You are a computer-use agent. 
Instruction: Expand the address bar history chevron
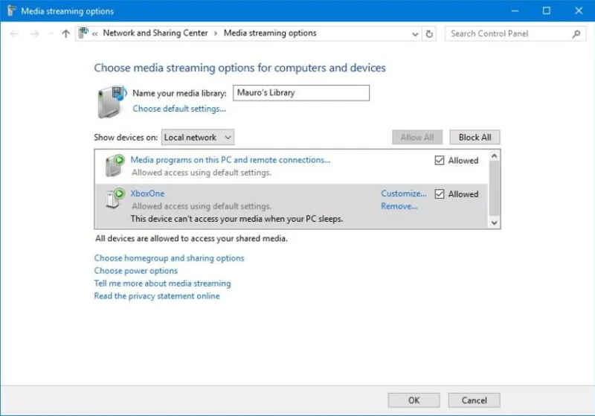pos(415,34)
